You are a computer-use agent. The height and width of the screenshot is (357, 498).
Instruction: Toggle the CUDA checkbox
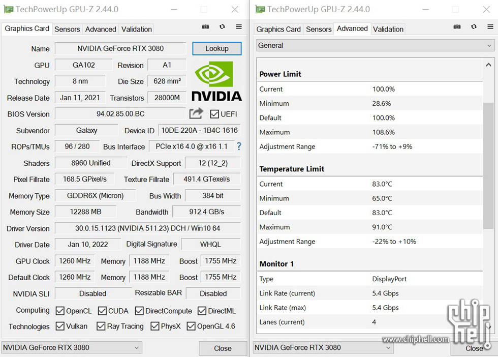tap(102, 311)
